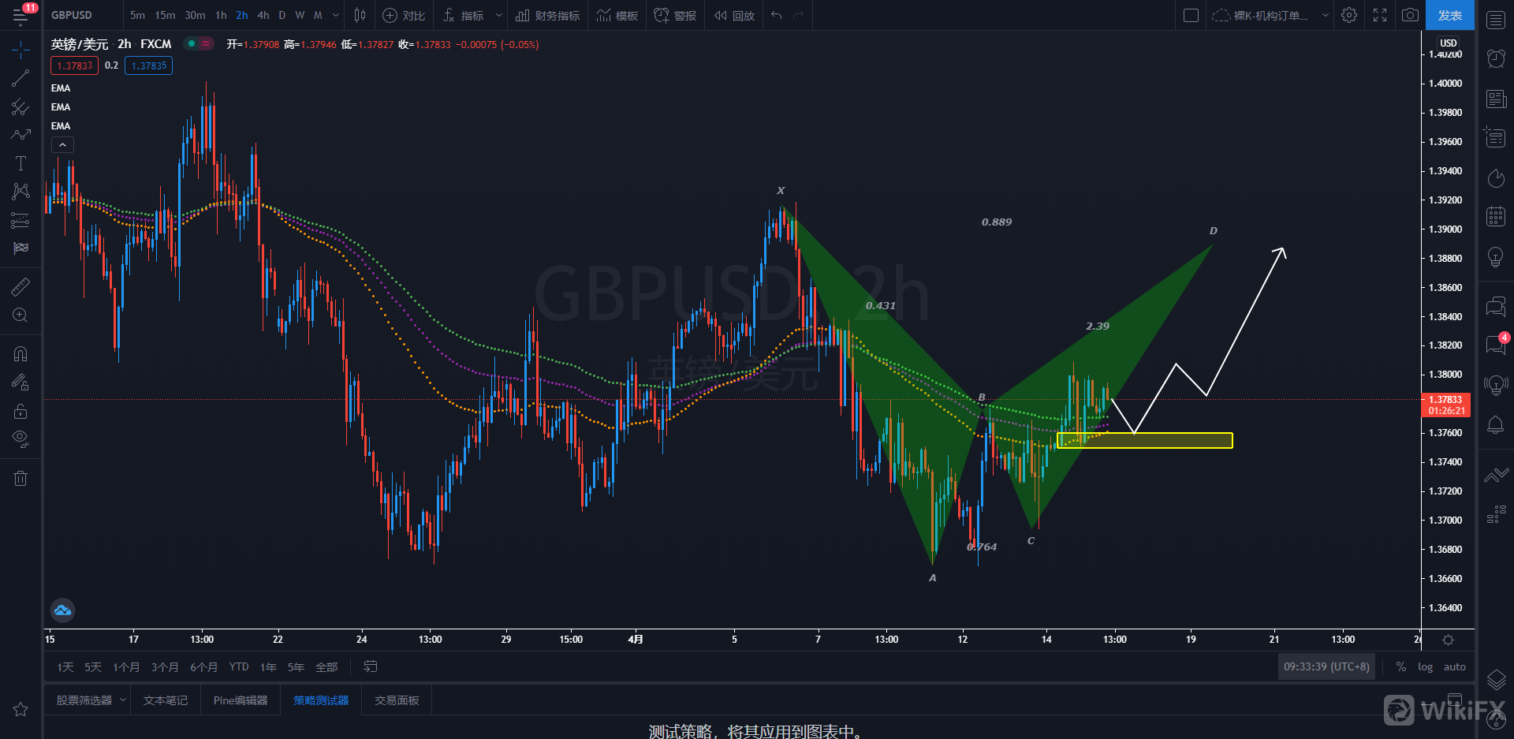The height and width of the screenshot is (739, 1514).
Task: Open chart settings gear icon
Action: 1349,15
